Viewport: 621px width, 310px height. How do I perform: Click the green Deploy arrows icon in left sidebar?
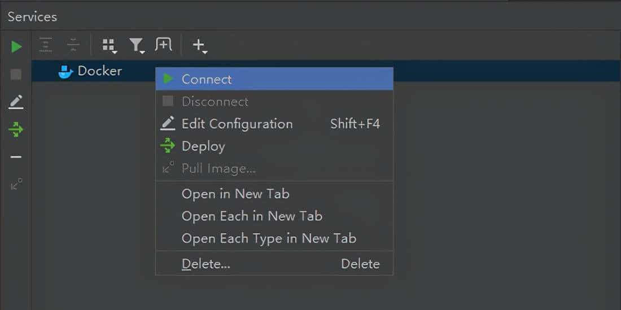pos(16,130)
